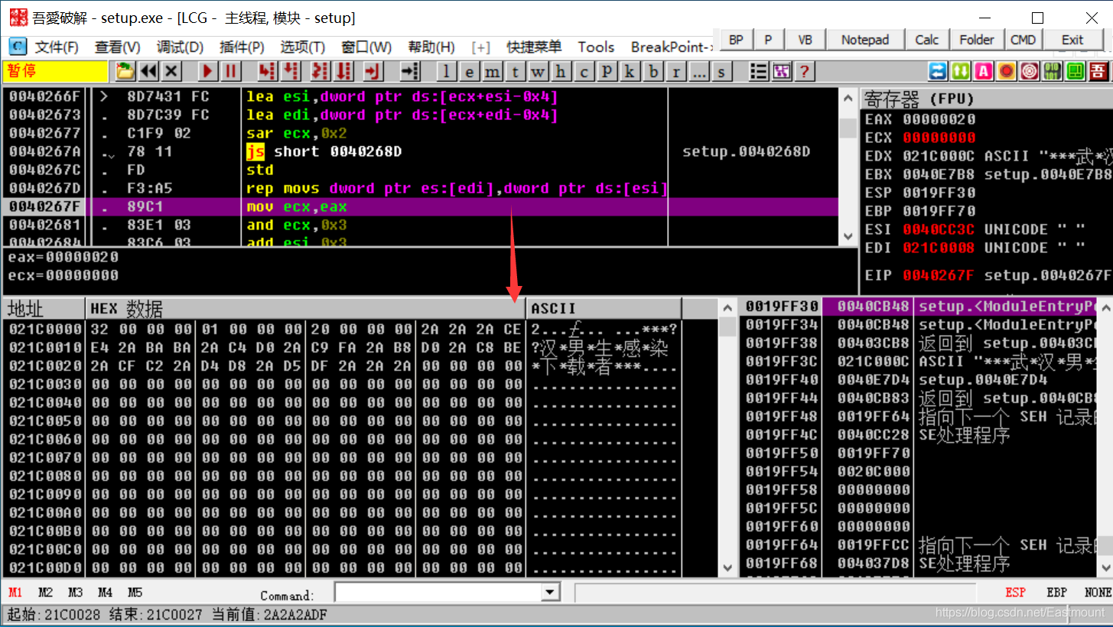Open the 选项(T) menu

(x=302, y=47)
